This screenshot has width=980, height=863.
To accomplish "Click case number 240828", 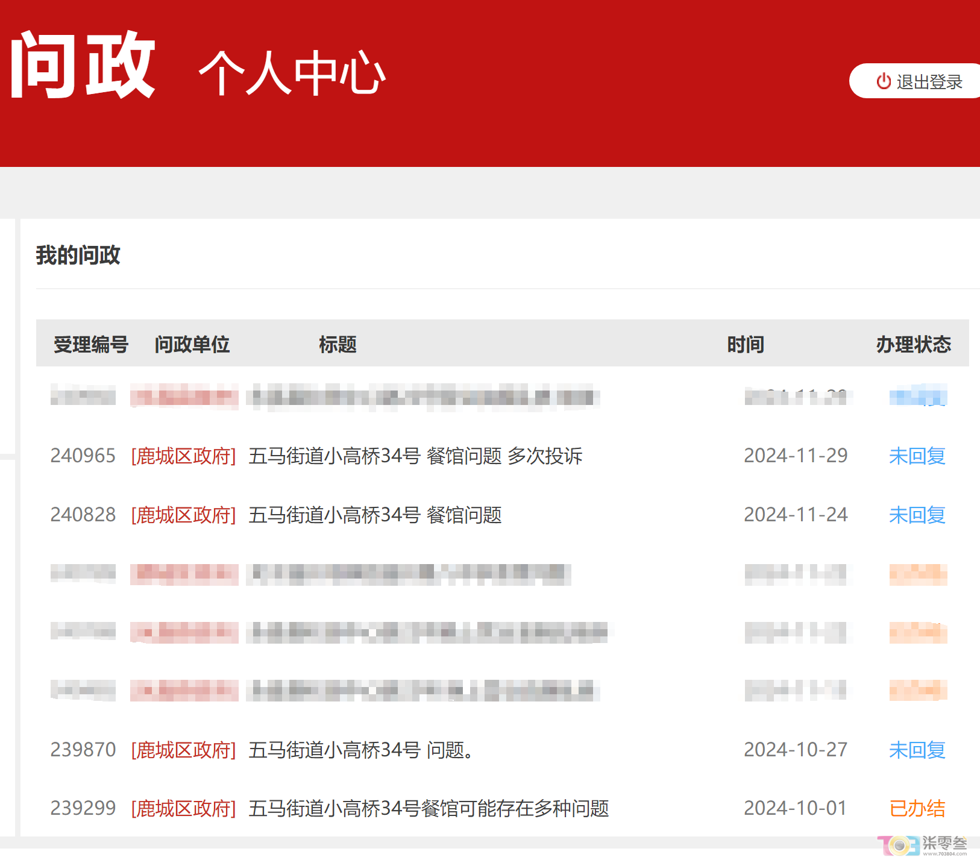I will (x=83, y=515).
